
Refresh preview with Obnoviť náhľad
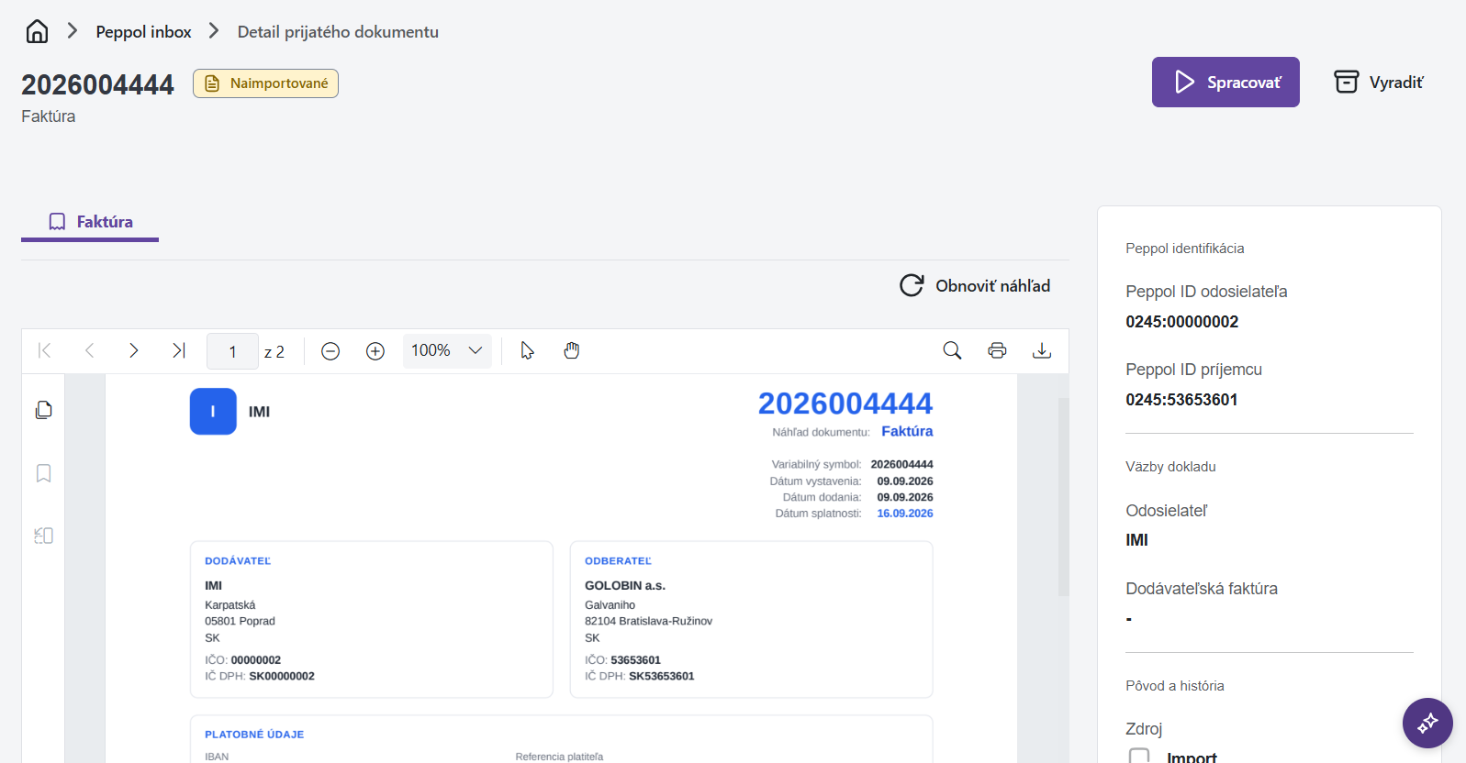pyautogui.click(x=975, y=286)
